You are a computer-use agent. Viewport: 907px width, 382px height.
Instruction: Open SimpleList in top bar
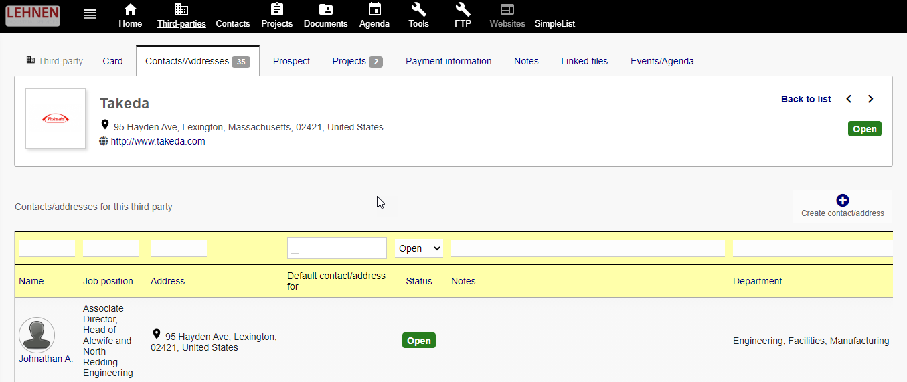pyautogui.click(x=555, y=23)
